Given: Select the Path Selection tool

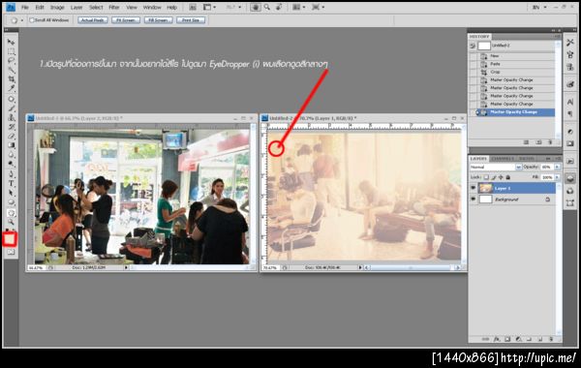Looking at the screenshot, I should [x=11, y=193].
